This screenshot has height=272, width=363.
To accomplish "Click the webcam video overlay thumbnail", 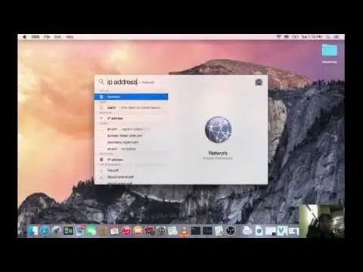I will coord(321,221).
